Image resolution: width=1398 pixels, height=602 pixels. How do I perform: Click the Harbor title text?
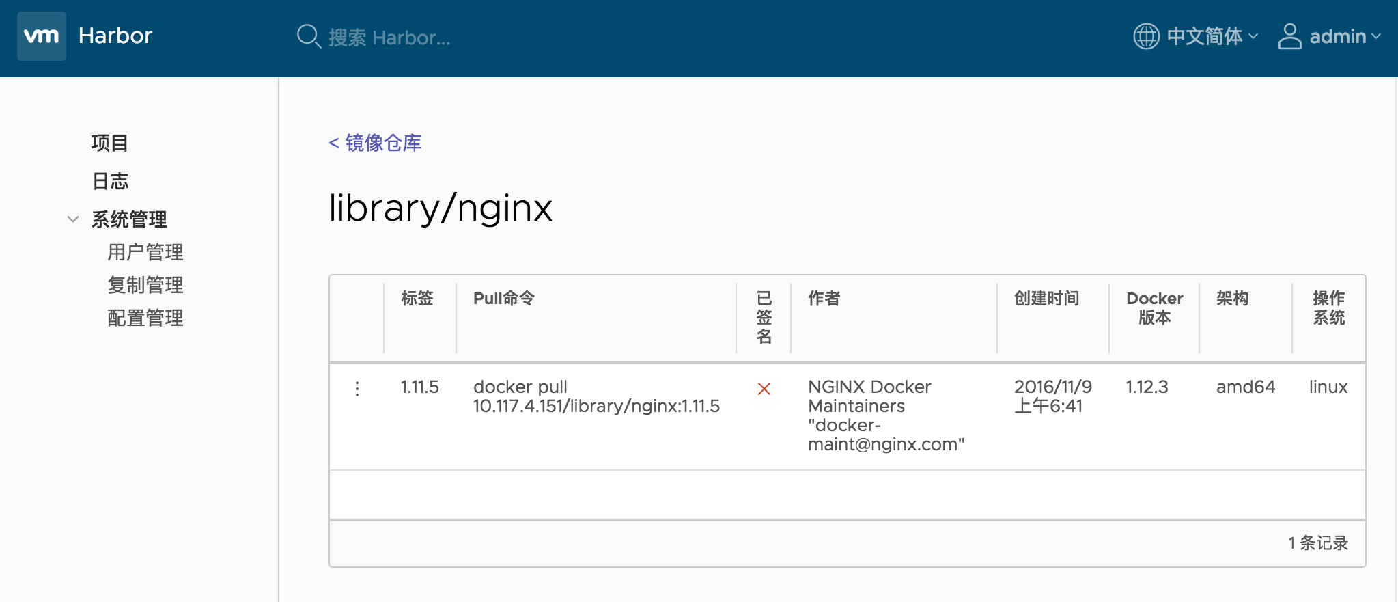pos(115,36)
